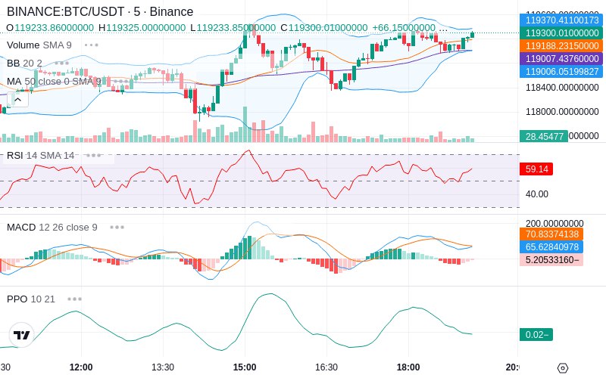Select the Volume SMA 9 legend label
This screenshot has height=378, width=606.
tap(39, 45)
